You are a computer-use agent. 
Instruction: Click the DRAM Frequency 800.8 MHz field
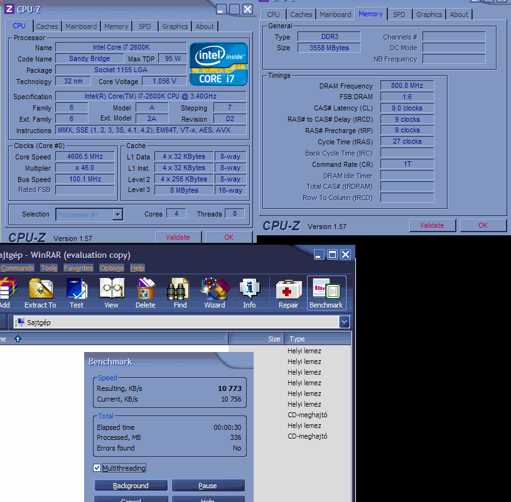[x=407, y=85]
